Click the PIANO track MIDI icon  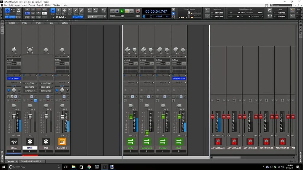[x=30, y=142]
